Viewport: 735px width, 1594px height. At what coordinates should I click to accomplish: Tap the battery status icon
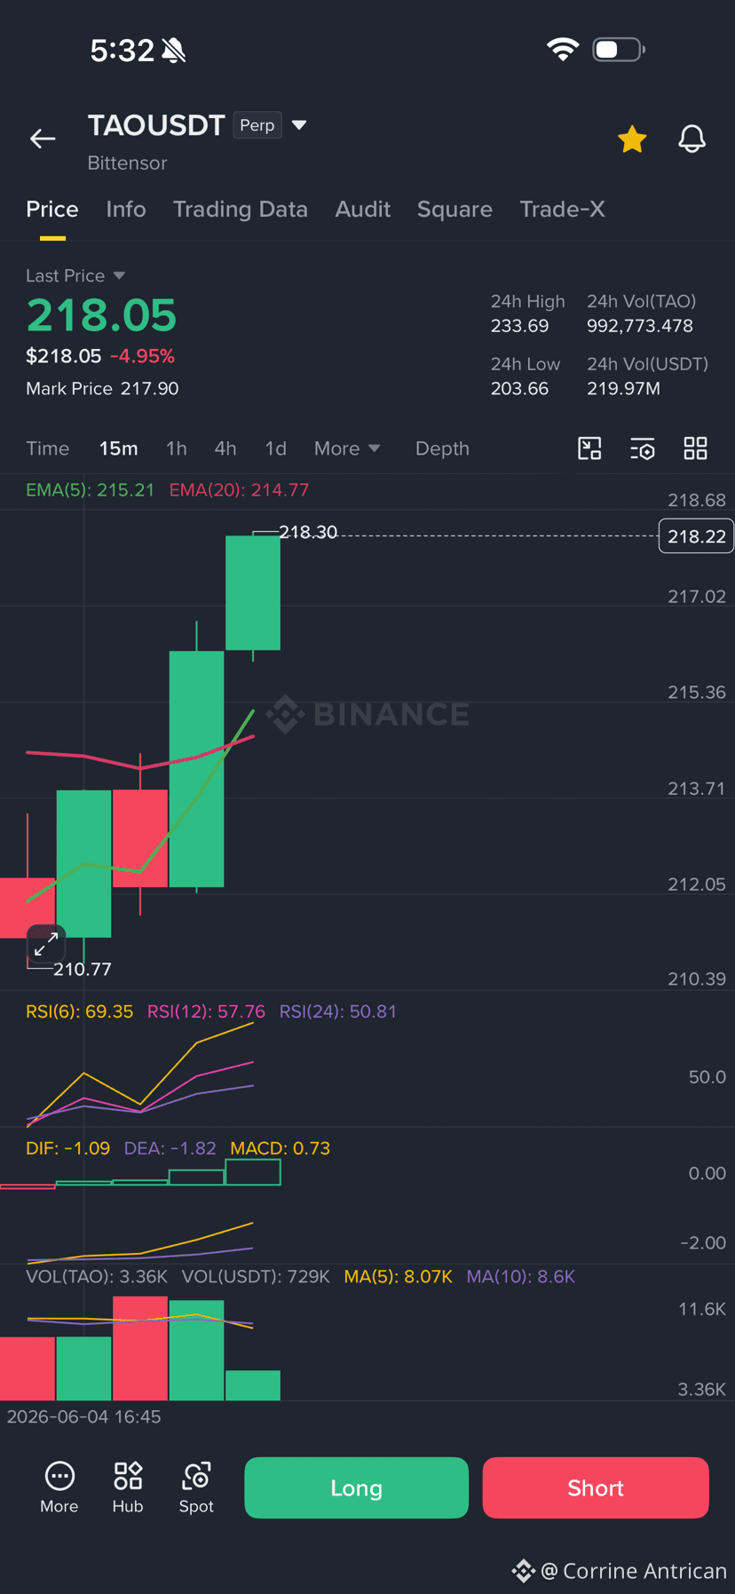[619, 50]
